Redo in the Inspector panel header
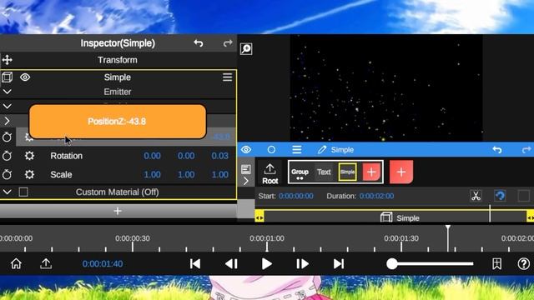The width and height of the screenshot is (534, 300). [228, 43]
